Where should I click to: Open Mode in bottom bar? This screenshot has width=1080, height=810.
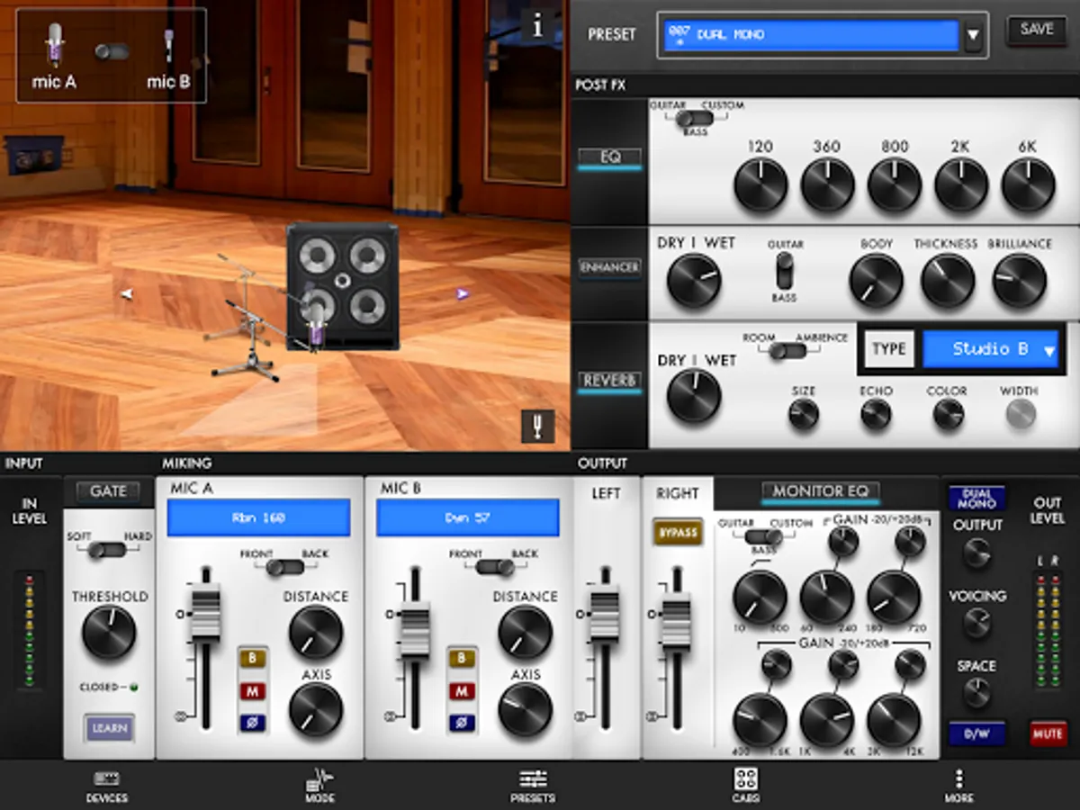tap(319, 786)
